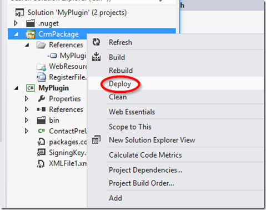Click the ContactPre C# file icon
266x210 pixels.
pyautogui.click(x=41, y=131)
